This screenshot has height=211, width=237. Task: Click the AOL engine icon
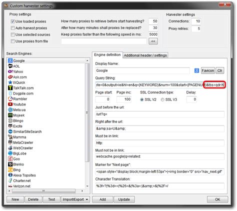tap(10, 66)
